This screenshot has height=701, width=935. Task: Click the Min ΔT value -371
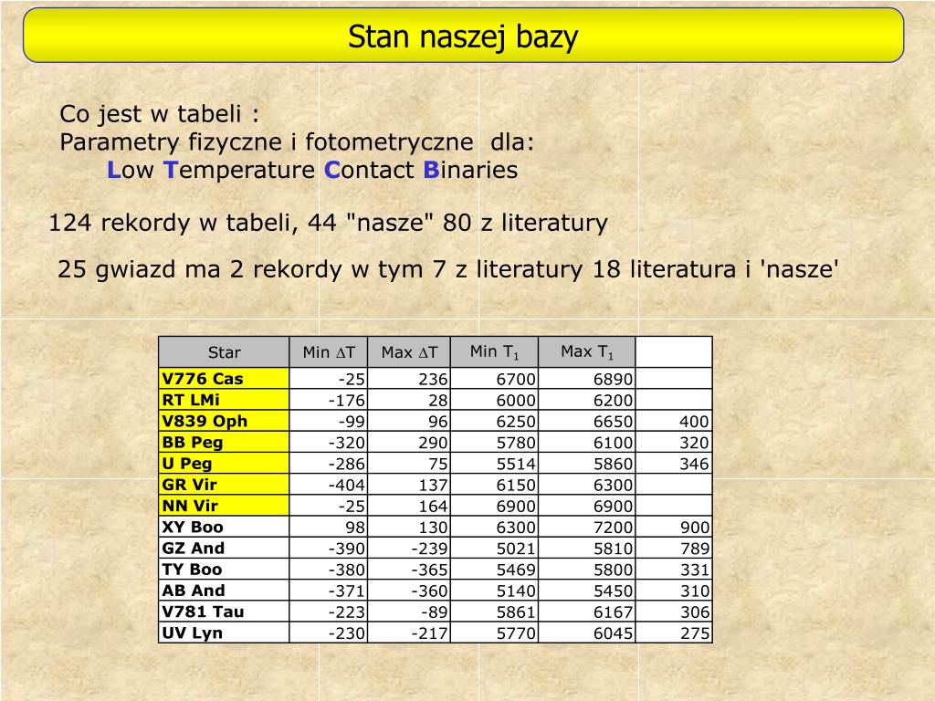point(346,591)
